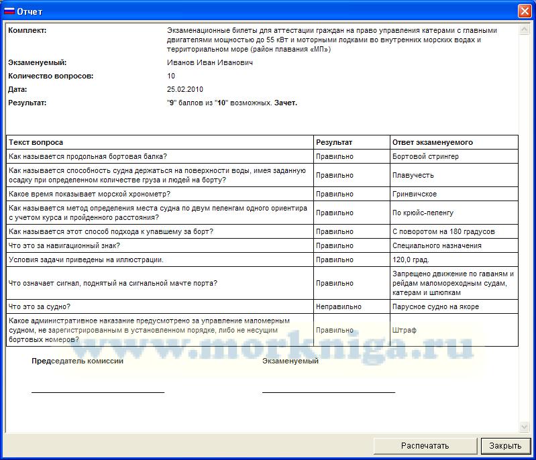536x460 pixels.
Task: Select the По крюйс-пеленгу answer
Action: [423, 213]
